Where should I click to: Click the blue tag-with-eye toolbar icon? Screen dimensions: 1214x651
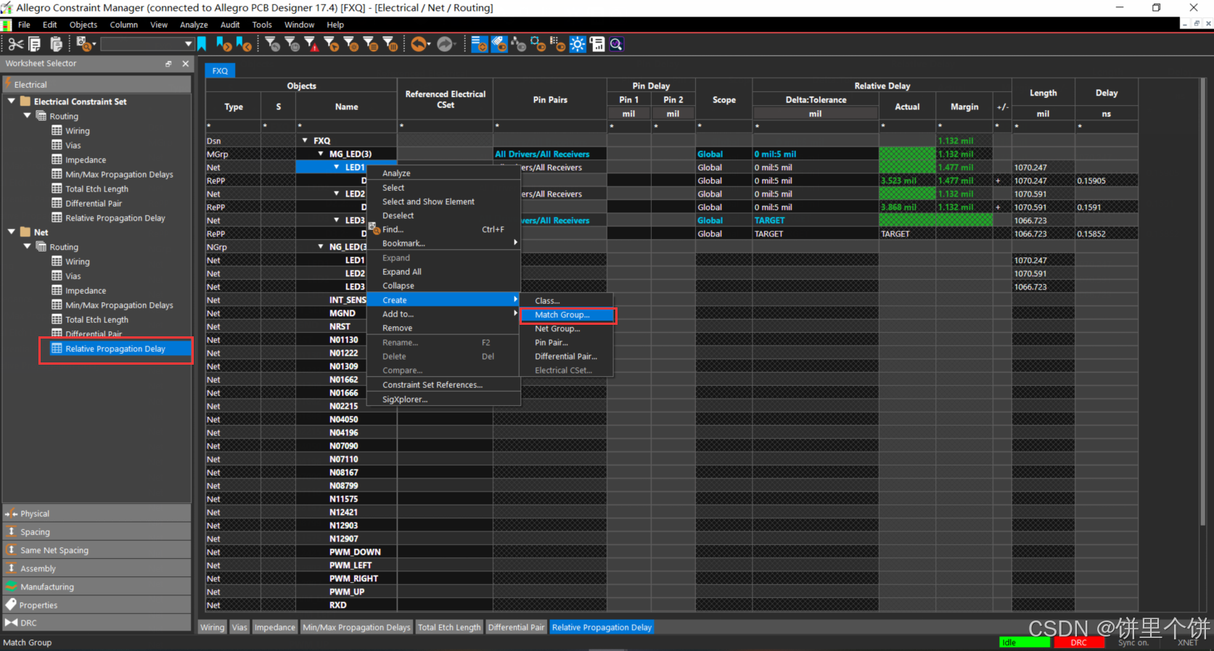coord(499,44)
